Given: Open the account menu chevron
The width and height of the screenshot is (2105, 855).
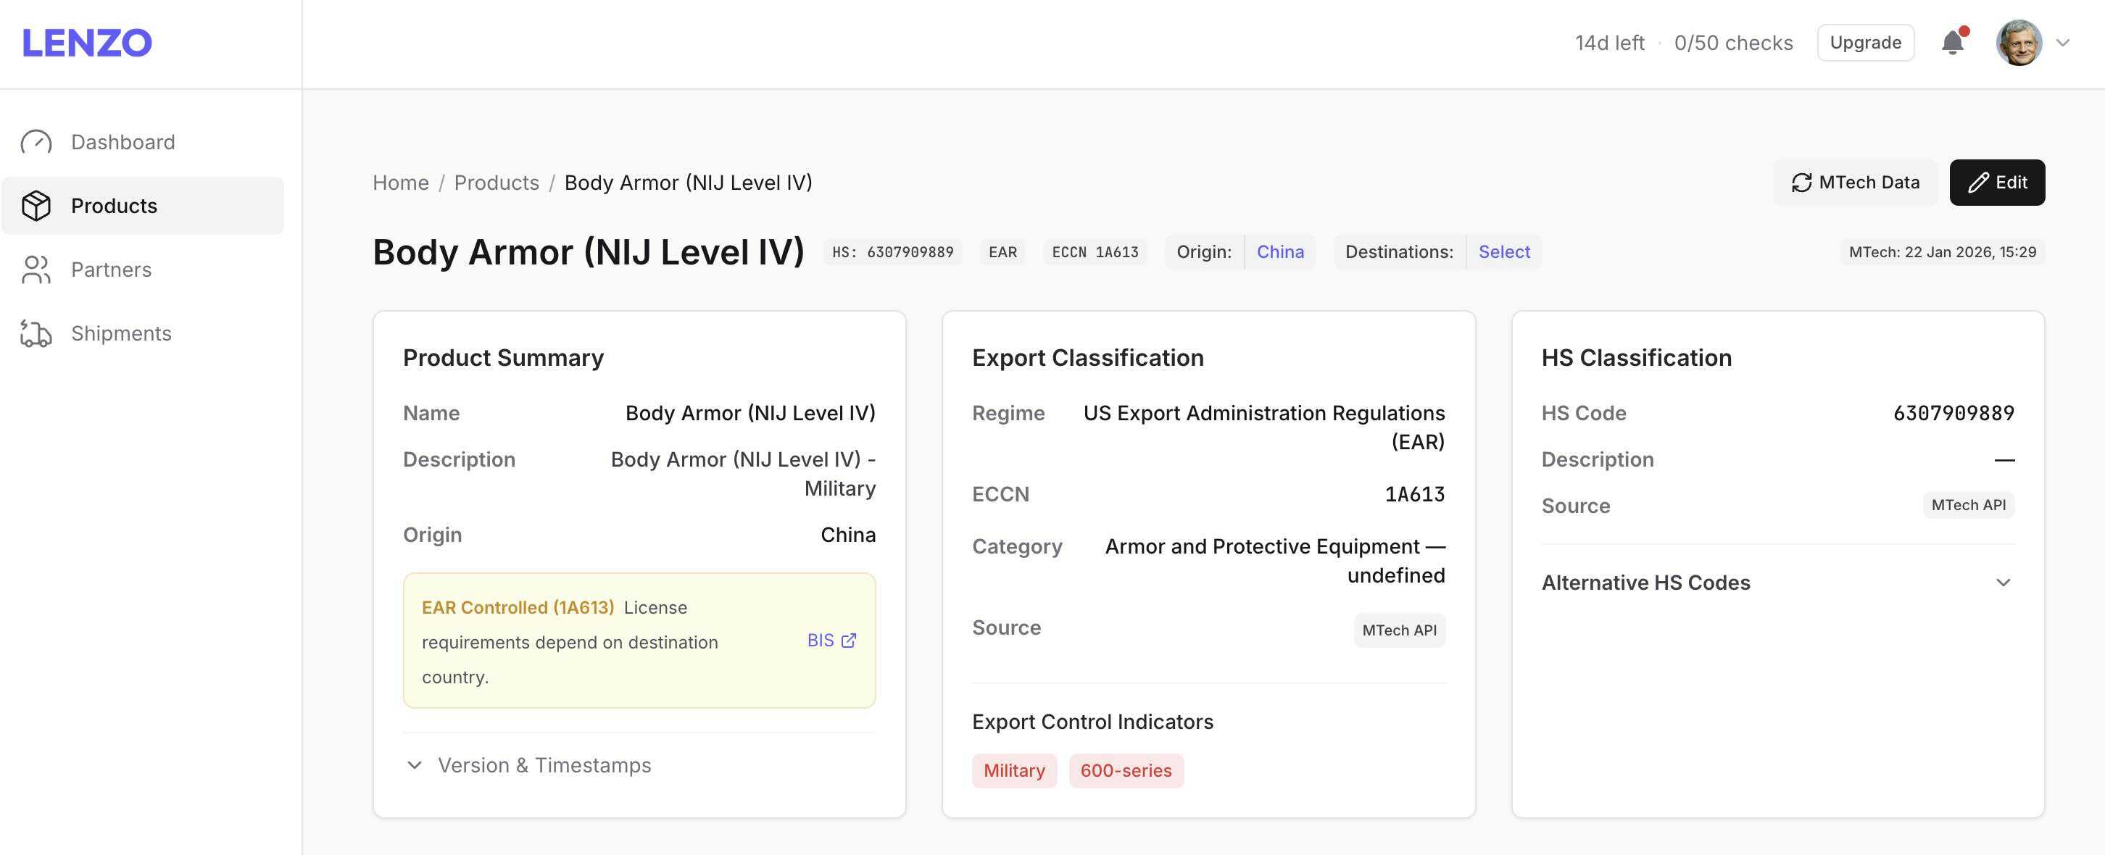Looking at the screenshot, I should point(2062,43).
